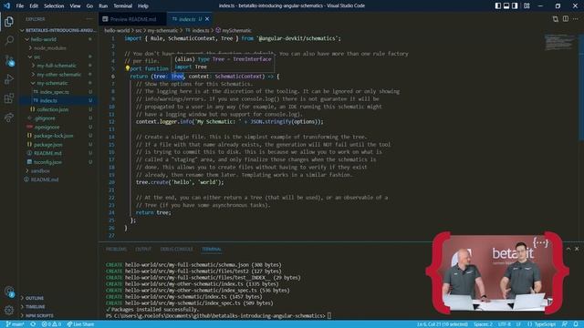
Task: Open the Source Control view
Action: (x=9, y=60)
